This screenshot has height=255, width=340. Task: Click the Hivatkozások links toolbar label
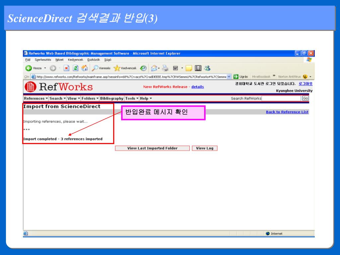tap(261, 77)
